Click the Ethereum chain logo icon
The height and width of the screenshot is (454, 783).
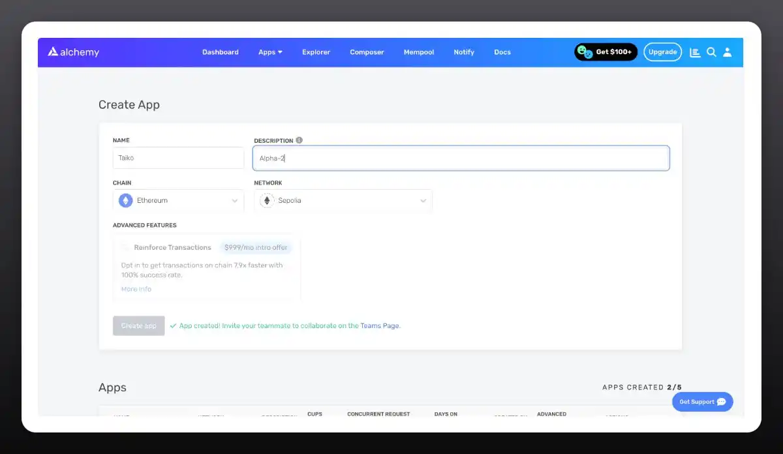(125, 201)
